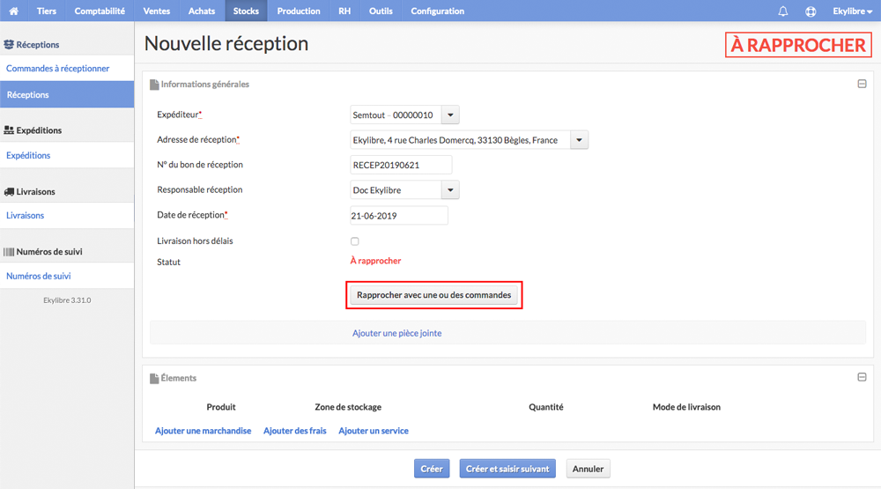This screenshot has width=881, height=489.
Task: Open the Ventes menu
Action: point(156,11)
